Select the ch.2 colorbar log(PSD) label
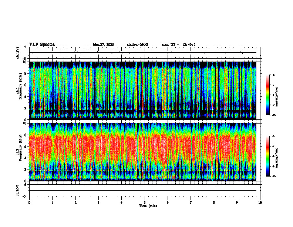Image resolution: width=293 pixels, height=227 pixels. (277, 158)
